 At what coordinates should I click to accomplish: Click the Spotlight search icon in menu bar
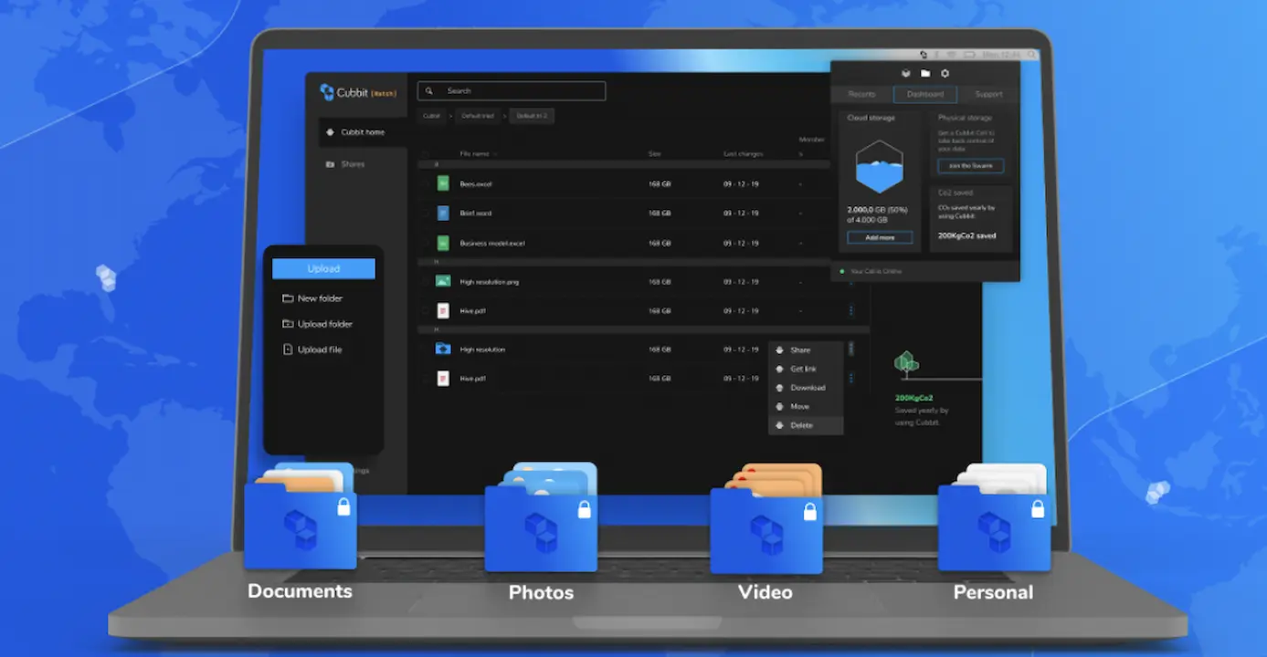point(1033,56)
